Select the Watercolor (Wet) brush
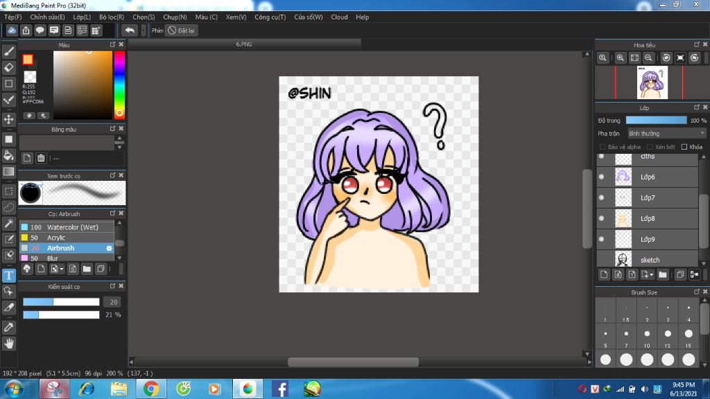Viewport: 710px width, 399px height. [x=67, y=227]
